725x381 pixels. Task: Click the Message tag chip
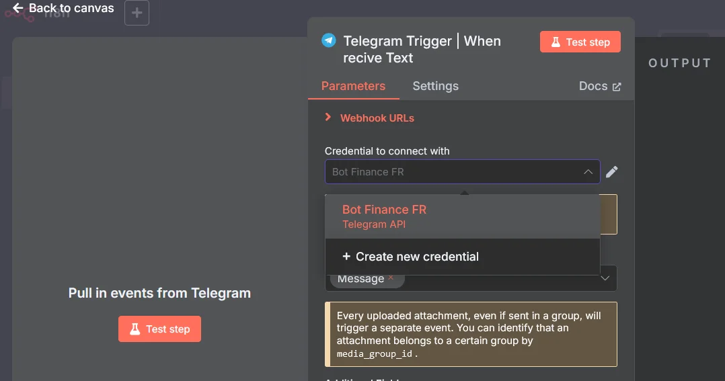361,279
